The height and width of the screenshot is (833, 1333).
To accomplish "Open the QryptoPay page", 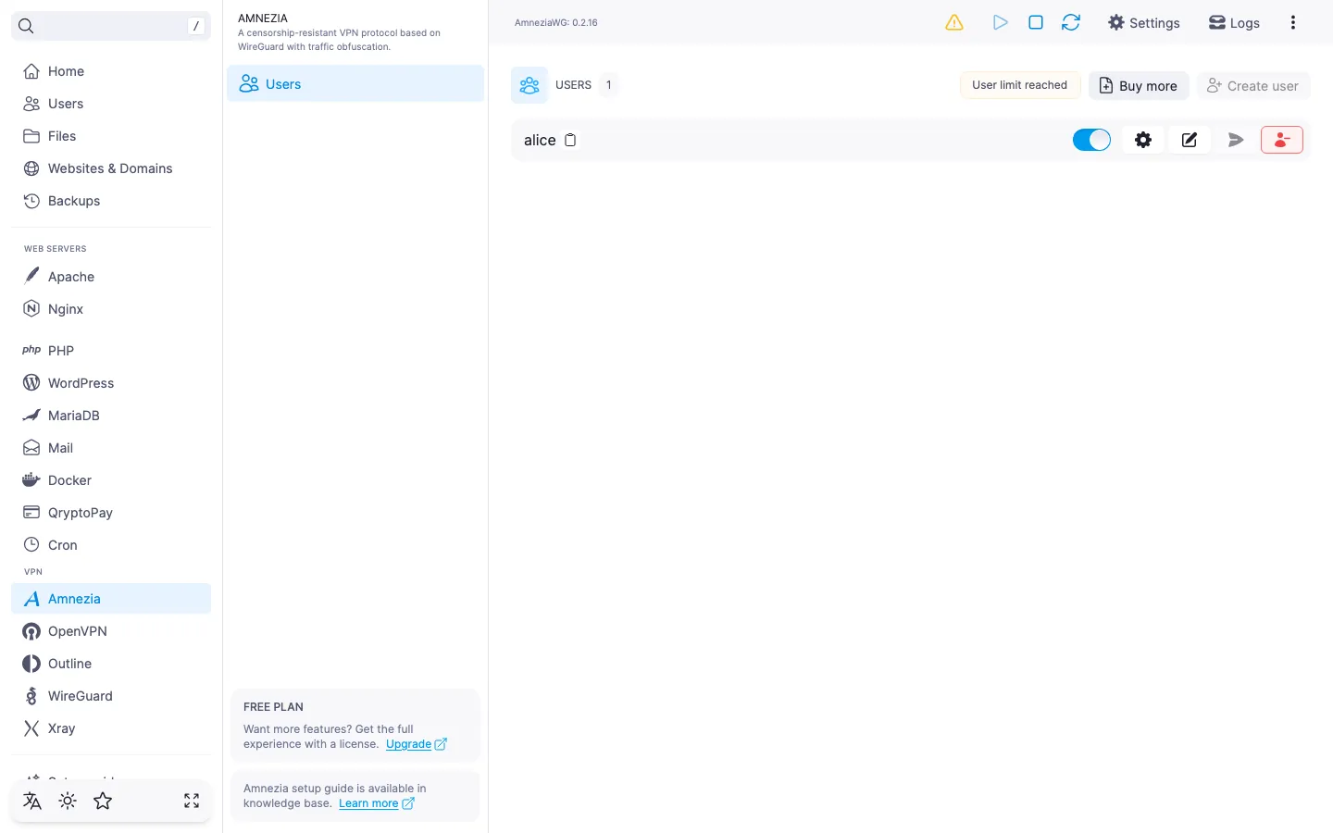I will (x=111, y=513).
